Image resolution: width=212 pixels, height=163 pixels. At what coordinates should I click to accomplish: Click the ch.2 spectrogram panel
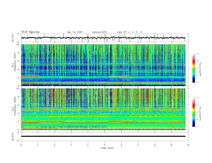[x=103, y=109]
